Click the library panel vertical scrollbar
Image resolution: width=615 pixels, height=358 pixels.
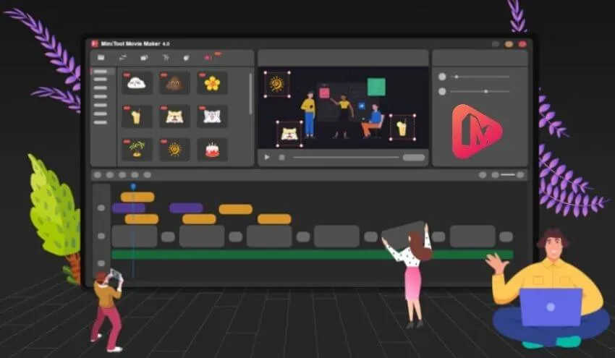[x=250, y=94]
